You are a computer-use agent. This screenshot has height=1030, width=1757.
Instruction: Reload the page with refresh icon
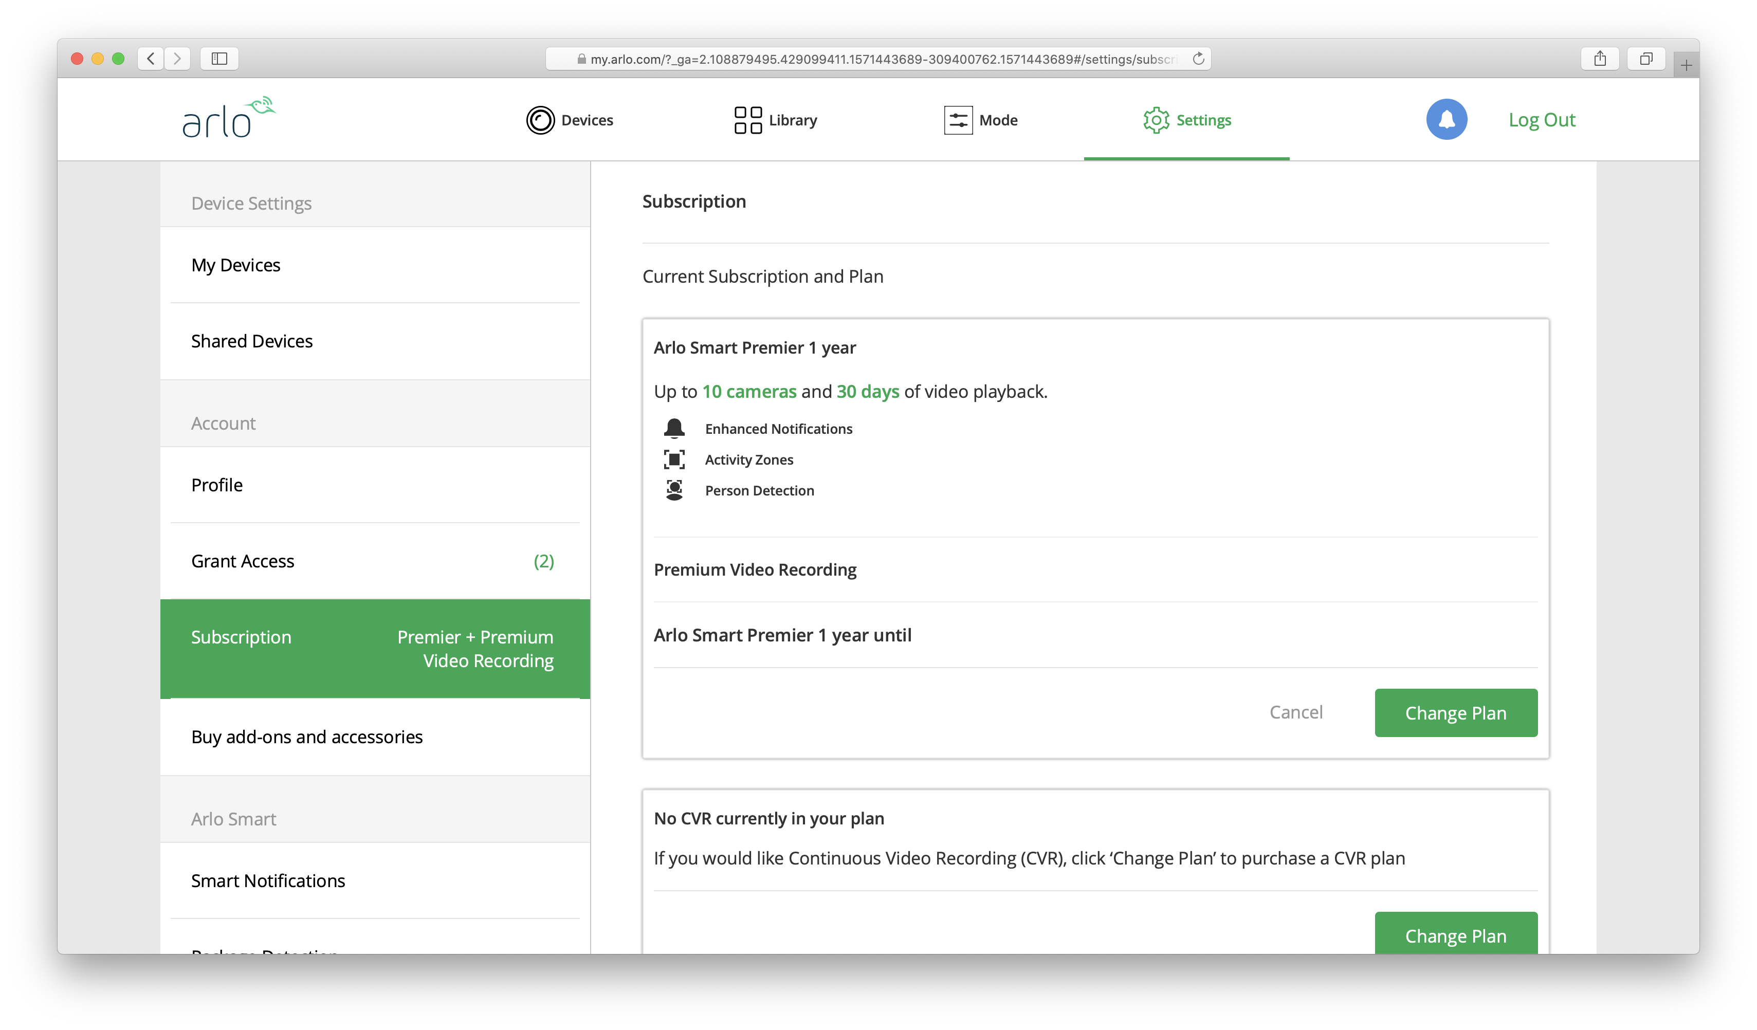tap(1198, 59)
